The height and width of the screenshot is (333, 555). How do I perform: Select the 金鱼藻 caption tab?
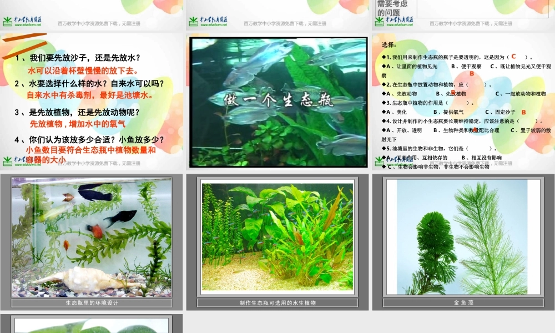click(463, 302)
